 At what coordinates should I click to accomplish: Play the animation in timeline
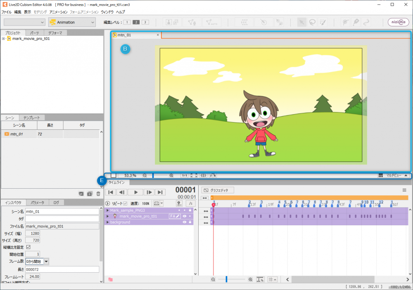(135, 192)
